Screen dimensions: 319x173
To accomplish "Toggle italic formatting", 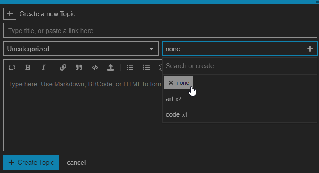I will (43, 67).
